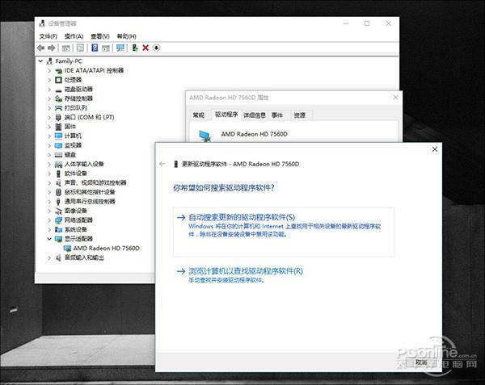The height and width of the screenshot is (385, 485).
Task: Switch to the 详细信息 tab
Action: click(255, 115)
